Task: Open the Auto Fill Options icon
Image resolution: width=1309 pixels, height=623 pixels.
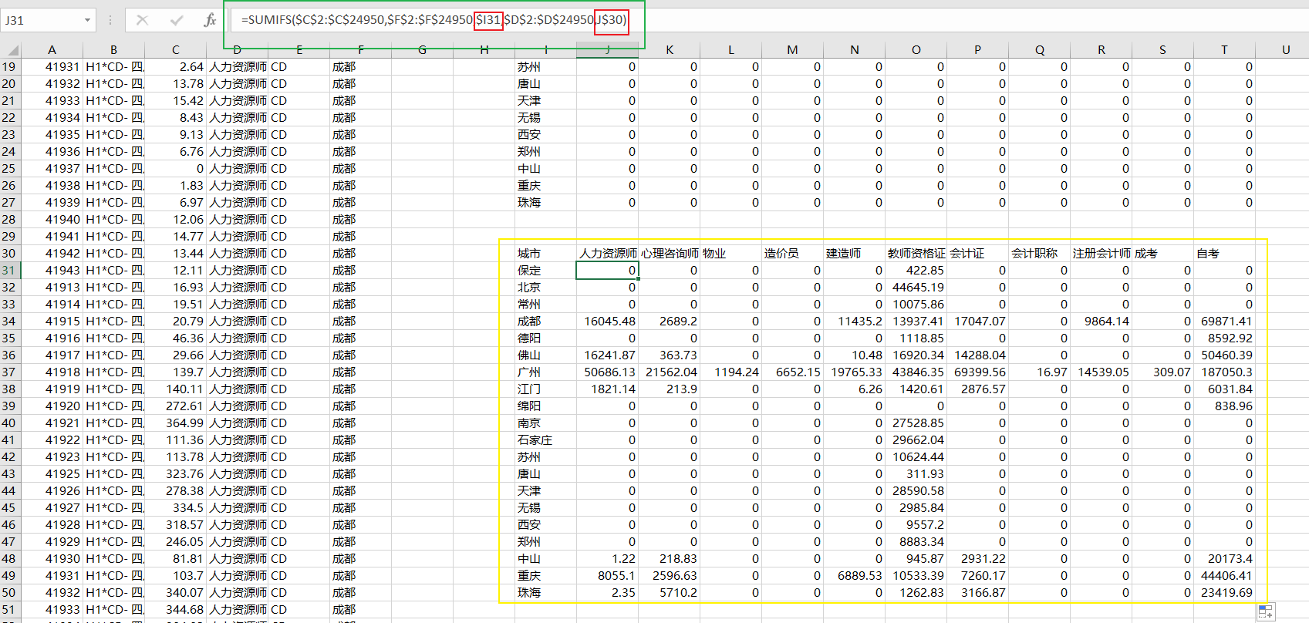Action: tap(1266, 612)
